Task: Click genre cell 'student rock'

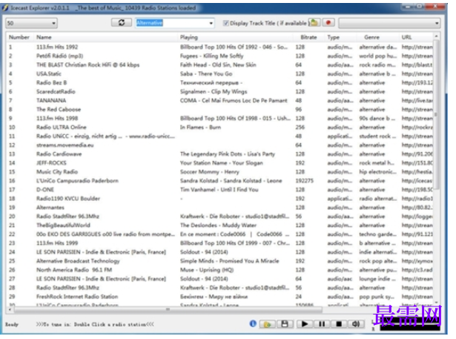Action: [x=377, y=136]
